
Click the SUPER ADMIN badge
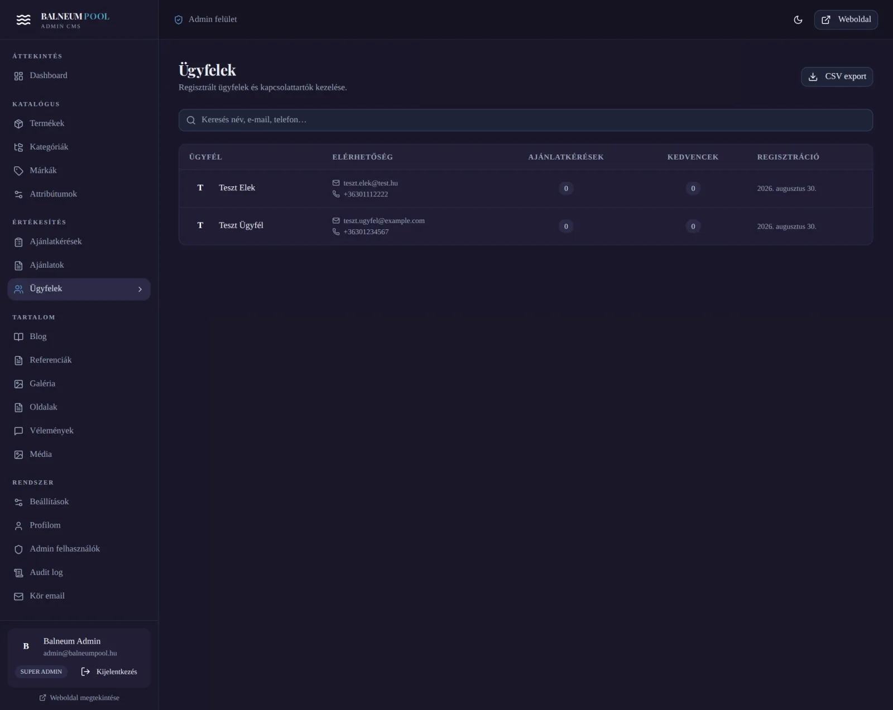pyautogui.click(x=41, y=672)
